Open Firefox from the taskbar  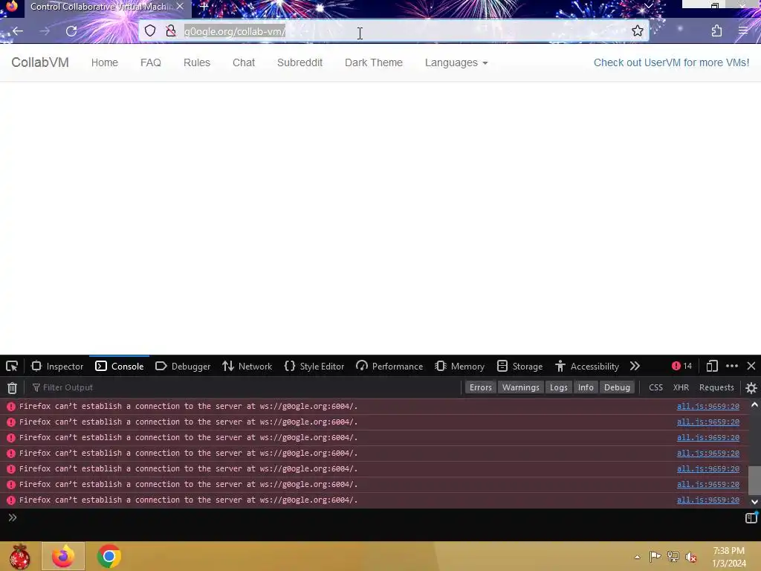[63, 556]
